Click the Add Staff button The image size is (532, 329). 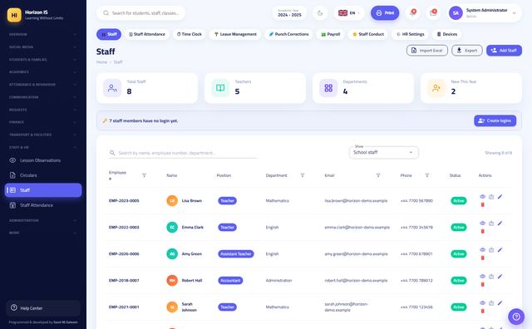[x=504, y=51]
